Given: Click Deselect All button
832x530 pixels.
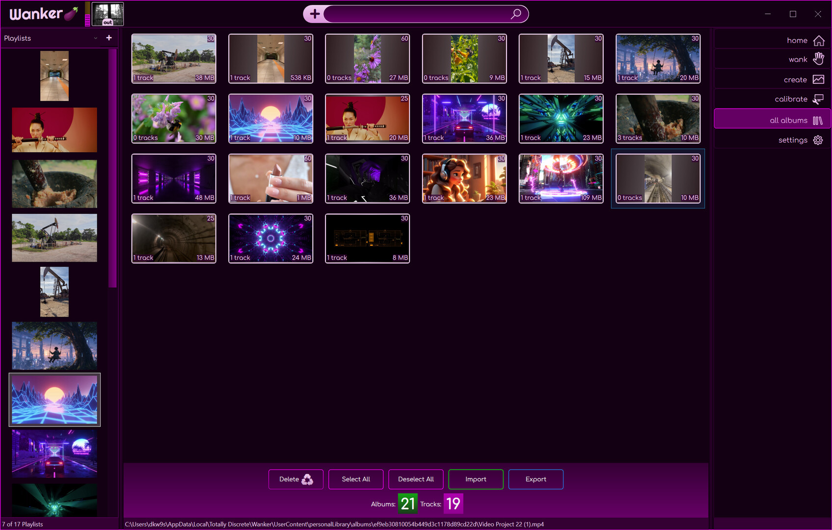Looking at the screenshot, I should pyautogui.click(x=416, y=479).
